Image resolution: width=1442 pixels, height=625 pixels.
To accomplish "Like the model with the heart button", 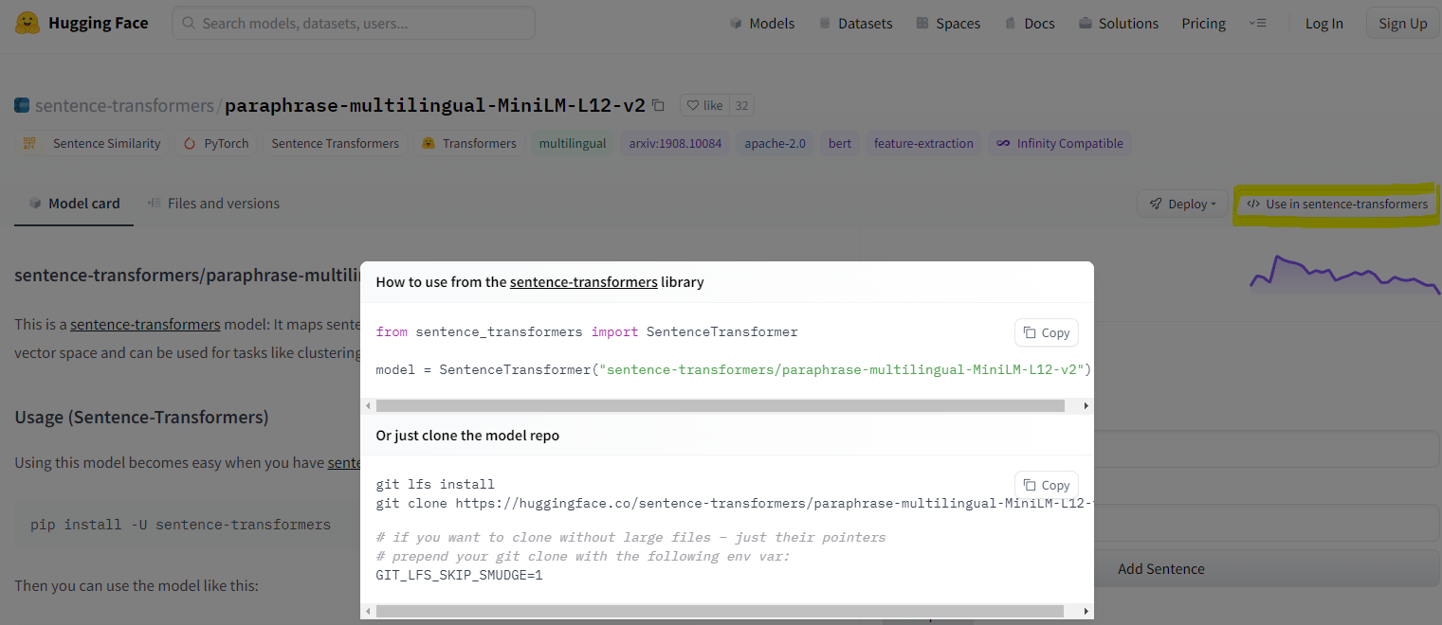I will click(x=704, y=105).
